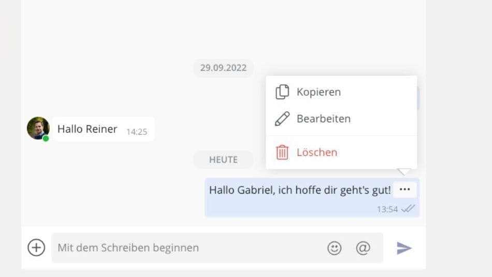Click the 'Hallo Reiner' message bubble
Screen dimensions: 492x277
pos(103,129)
